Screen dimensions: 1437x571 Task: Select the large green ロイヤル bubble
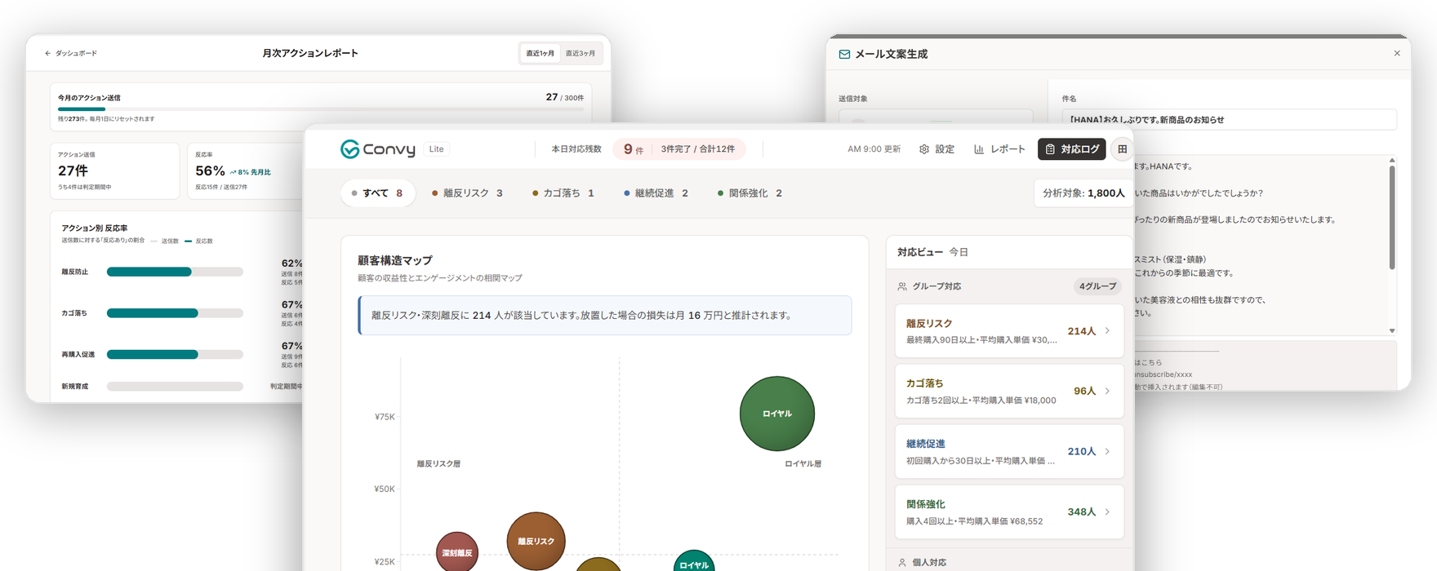[x=777, y=414]
